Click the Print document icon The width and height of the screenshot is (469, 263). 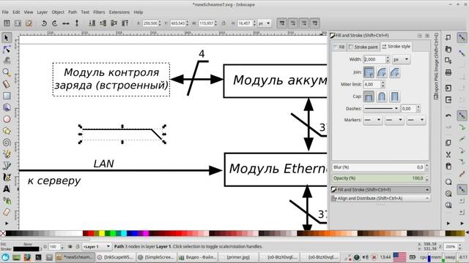448,72
